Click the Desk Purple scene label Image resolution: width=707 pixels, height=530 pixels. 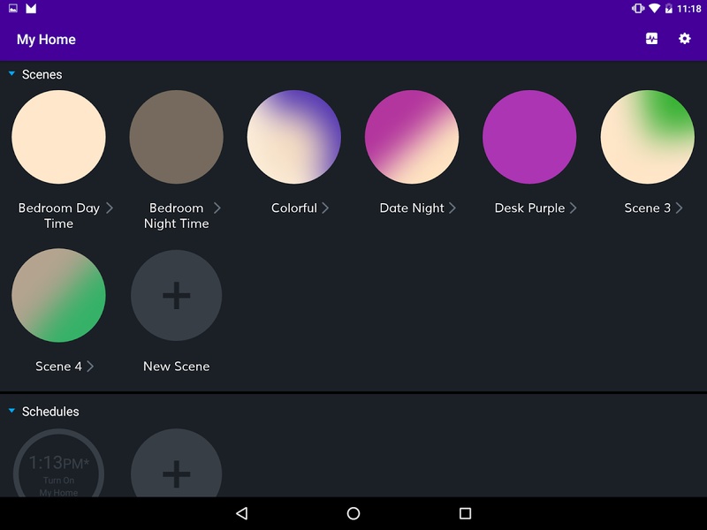[x=529, y=208]
